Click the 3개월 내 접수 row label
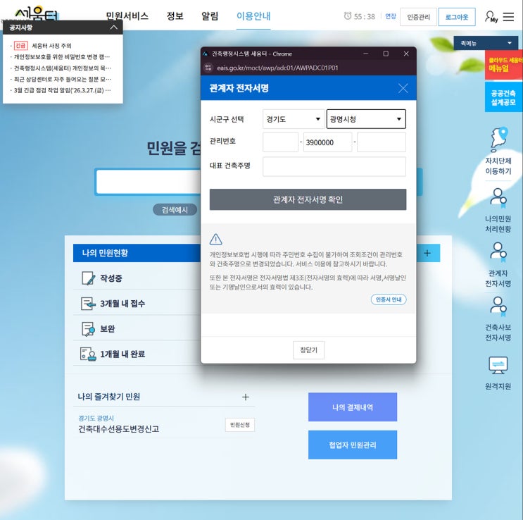The height and width of the screenshot is (520, 523). point(122,304)
